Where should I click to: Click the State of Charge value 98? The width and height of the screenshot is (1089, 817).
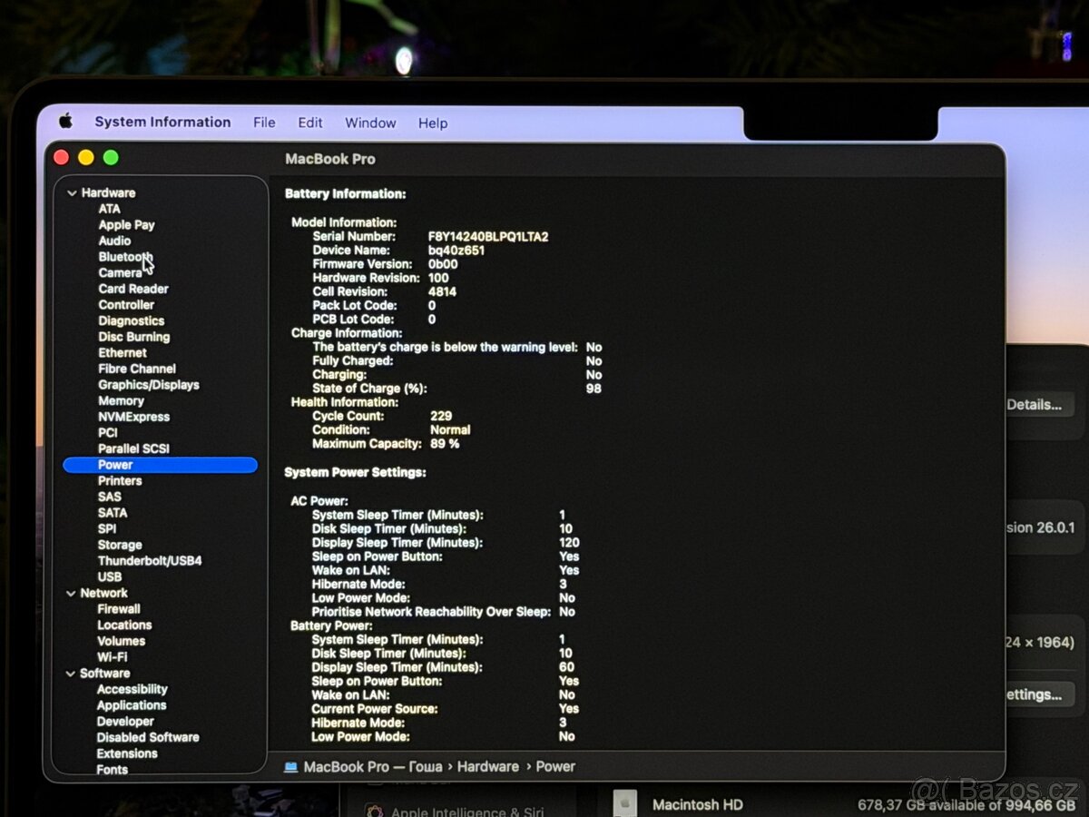tap(594, 389)
